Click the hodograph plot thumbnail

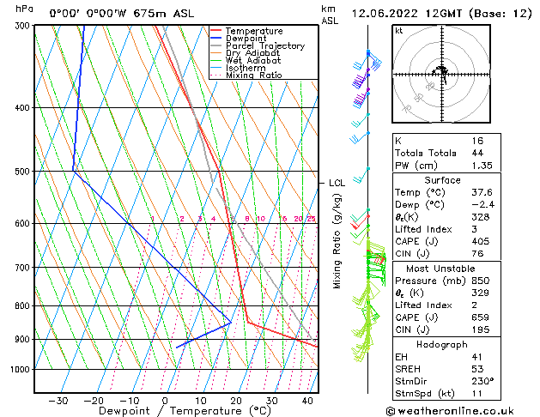click(441, 74)
